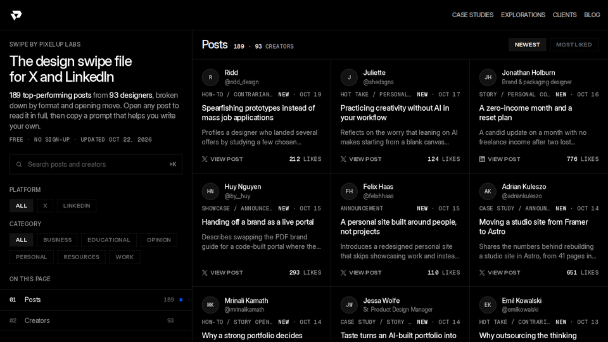Open 'Spearfishing prototypes instead of mass job applications' title
This screenshot has height=342, width=608.
pyautogui.click(x=258, y=113)
